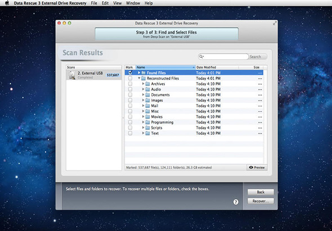The height and width of the screenshot is (231, 332).
Task: Click the Mark column header
Action: click(130, 67)
